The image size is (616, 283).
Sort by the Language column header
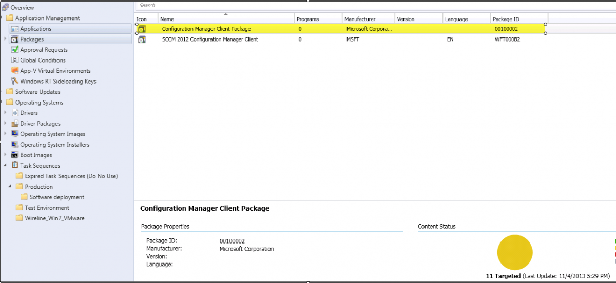467,19
